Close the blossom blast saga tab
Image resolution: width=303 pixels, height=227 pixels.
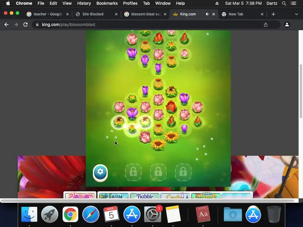click(x=165, y=14)
